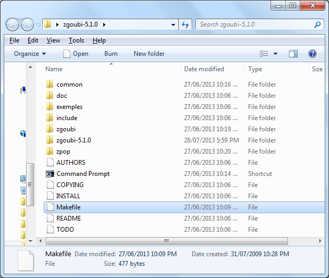
Task: Click horizontal scrollbar left arrow
Action: click(40, 241)
